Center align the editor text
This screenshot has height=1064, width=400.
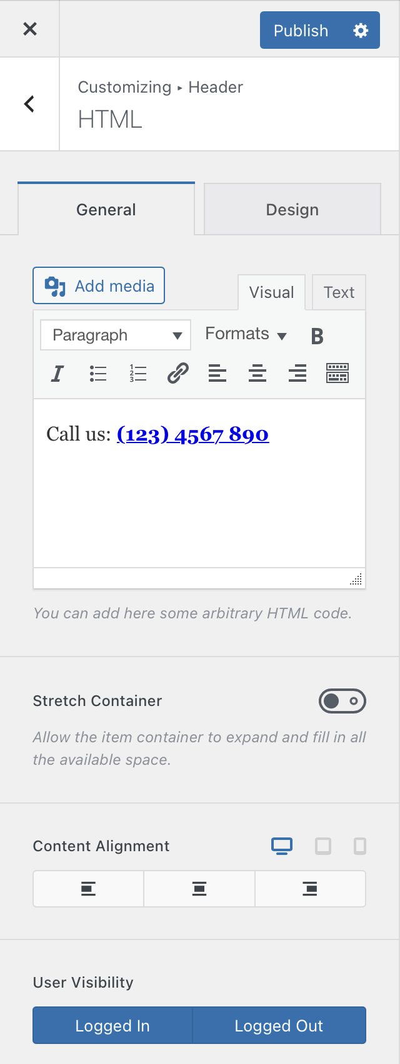pyautogui.click(x=257, y=374)
